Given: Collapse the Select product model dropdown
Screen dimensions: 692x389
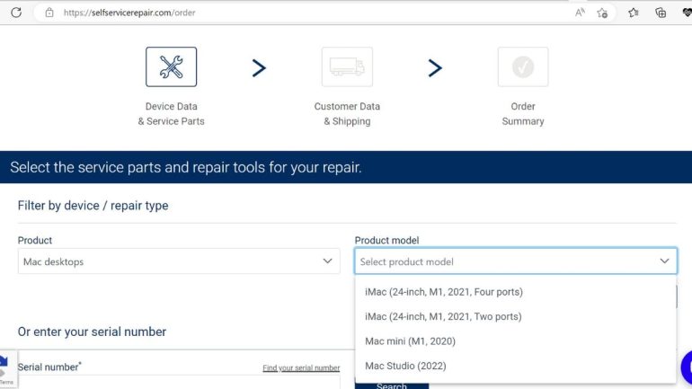Looking at the screenshot, I should 516,261.
